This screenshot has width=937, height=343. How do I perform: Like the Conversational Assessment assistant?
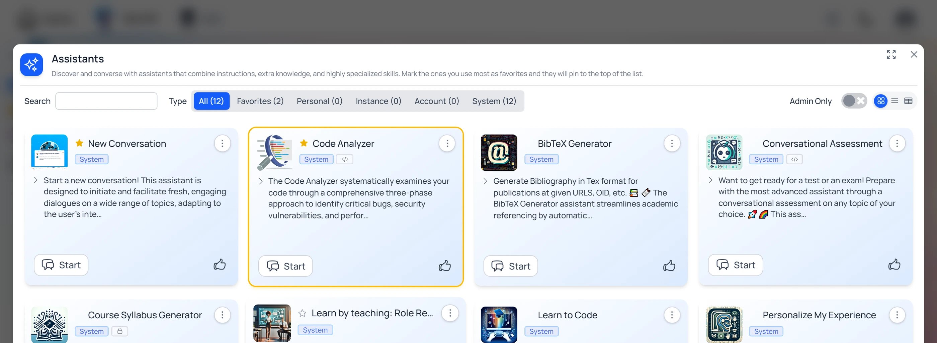(x=894, y=264)
